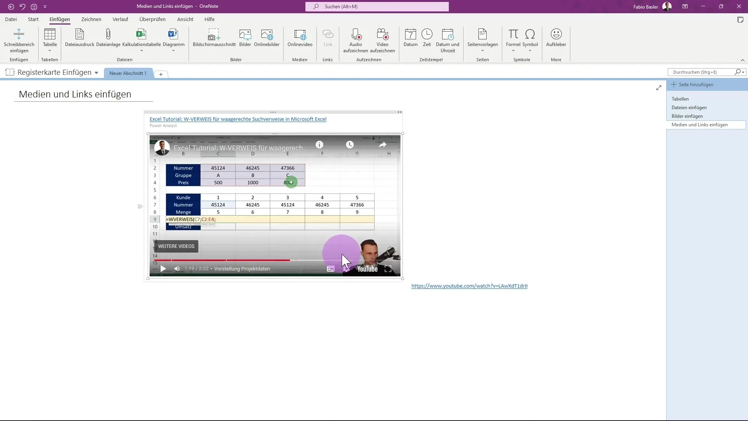The width and height of the screenshot is (748, 421).
Task: Click the YouTube logo on video
Action: coord(367,269)
